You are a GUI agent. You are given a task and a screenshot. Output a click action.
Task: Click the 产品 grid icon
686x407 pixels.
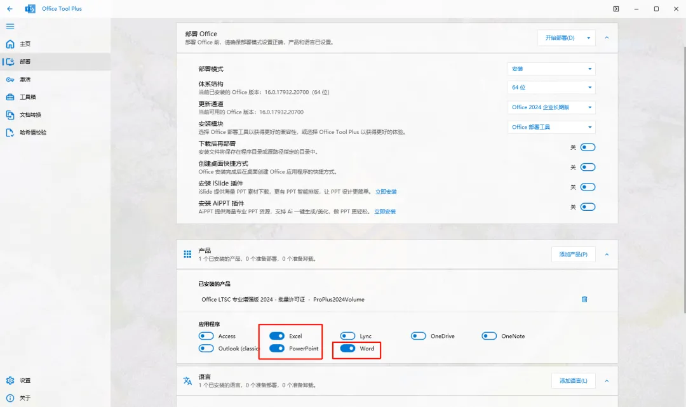[x=187, y=255]
